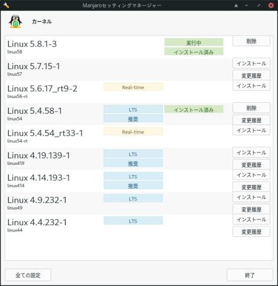Select Linux 5.6.17_rt9-2 entry title
Image resolution: width=278 pixels, height=286 pixels.
tap(42, 89)
